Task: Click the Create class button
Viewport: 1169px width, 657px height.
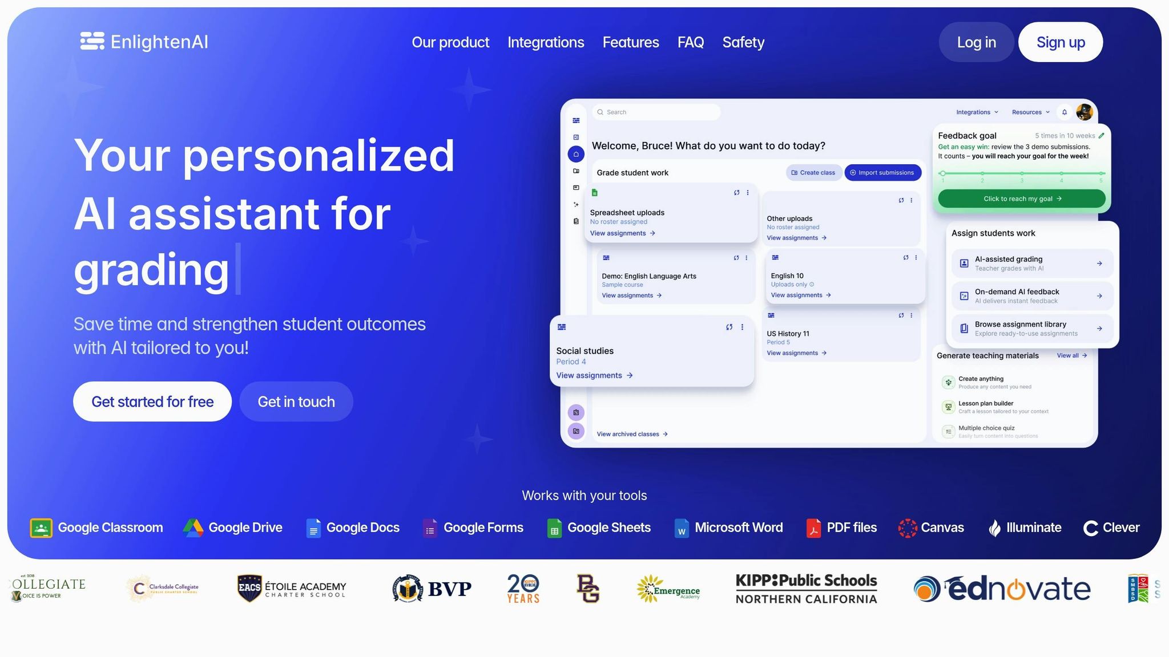Action: coord(813,173)
